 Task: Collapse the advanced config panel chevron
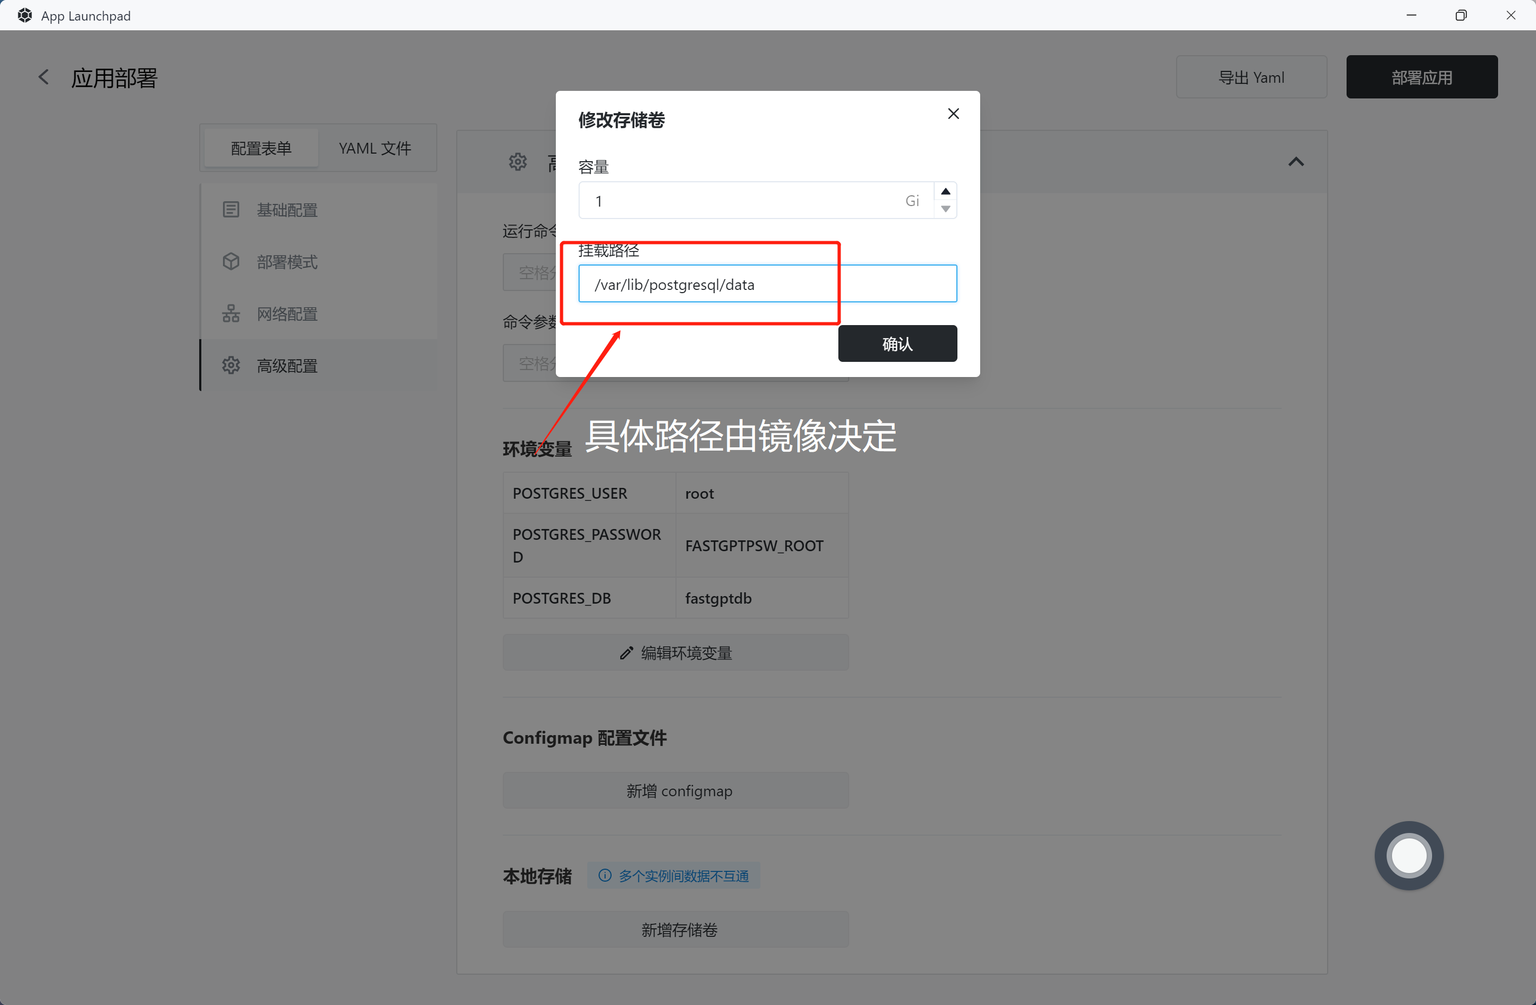pyautogui.click(x=1296, y=162)
